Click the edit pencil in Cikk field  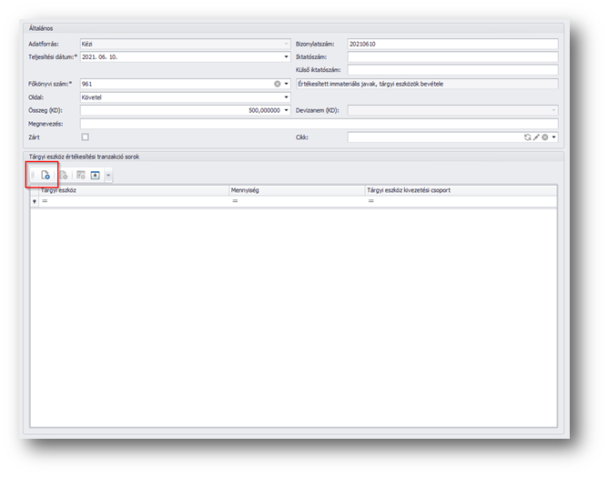click(x=536, y=137)
